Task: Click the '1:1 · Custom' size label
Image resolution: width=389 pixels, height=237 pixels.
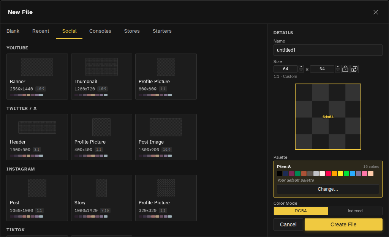Action: point(285,76)
